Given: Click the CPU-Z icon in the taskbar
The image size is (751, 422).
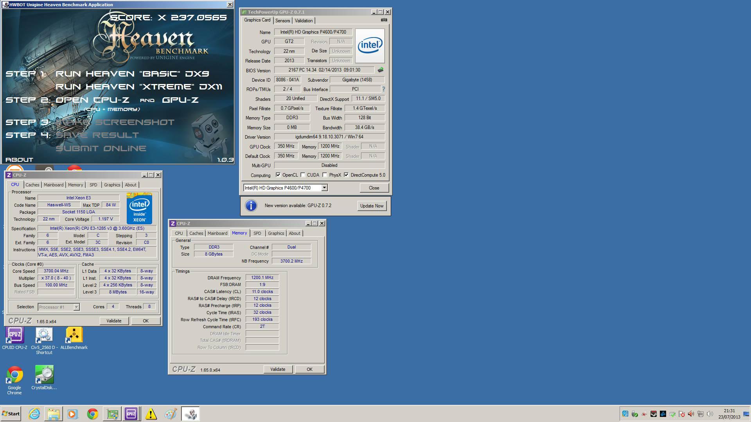Looking at the screenshot, I should pos(131,414).
